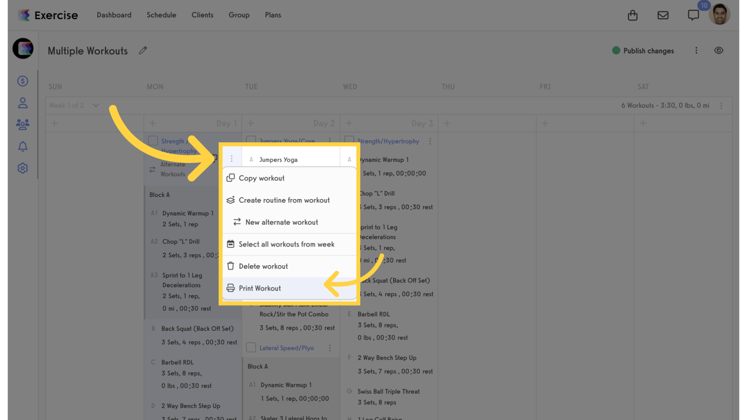The height and width of the screenshot is (420, 747).
Task: Select Swiss Ball Triple Threat exercise
Action: tap(389, 392)
